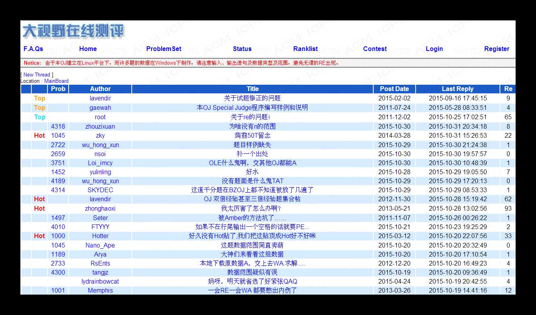Open problem 3751 link
The height and width of the screenshot is (315, 536).
[58, 163]
